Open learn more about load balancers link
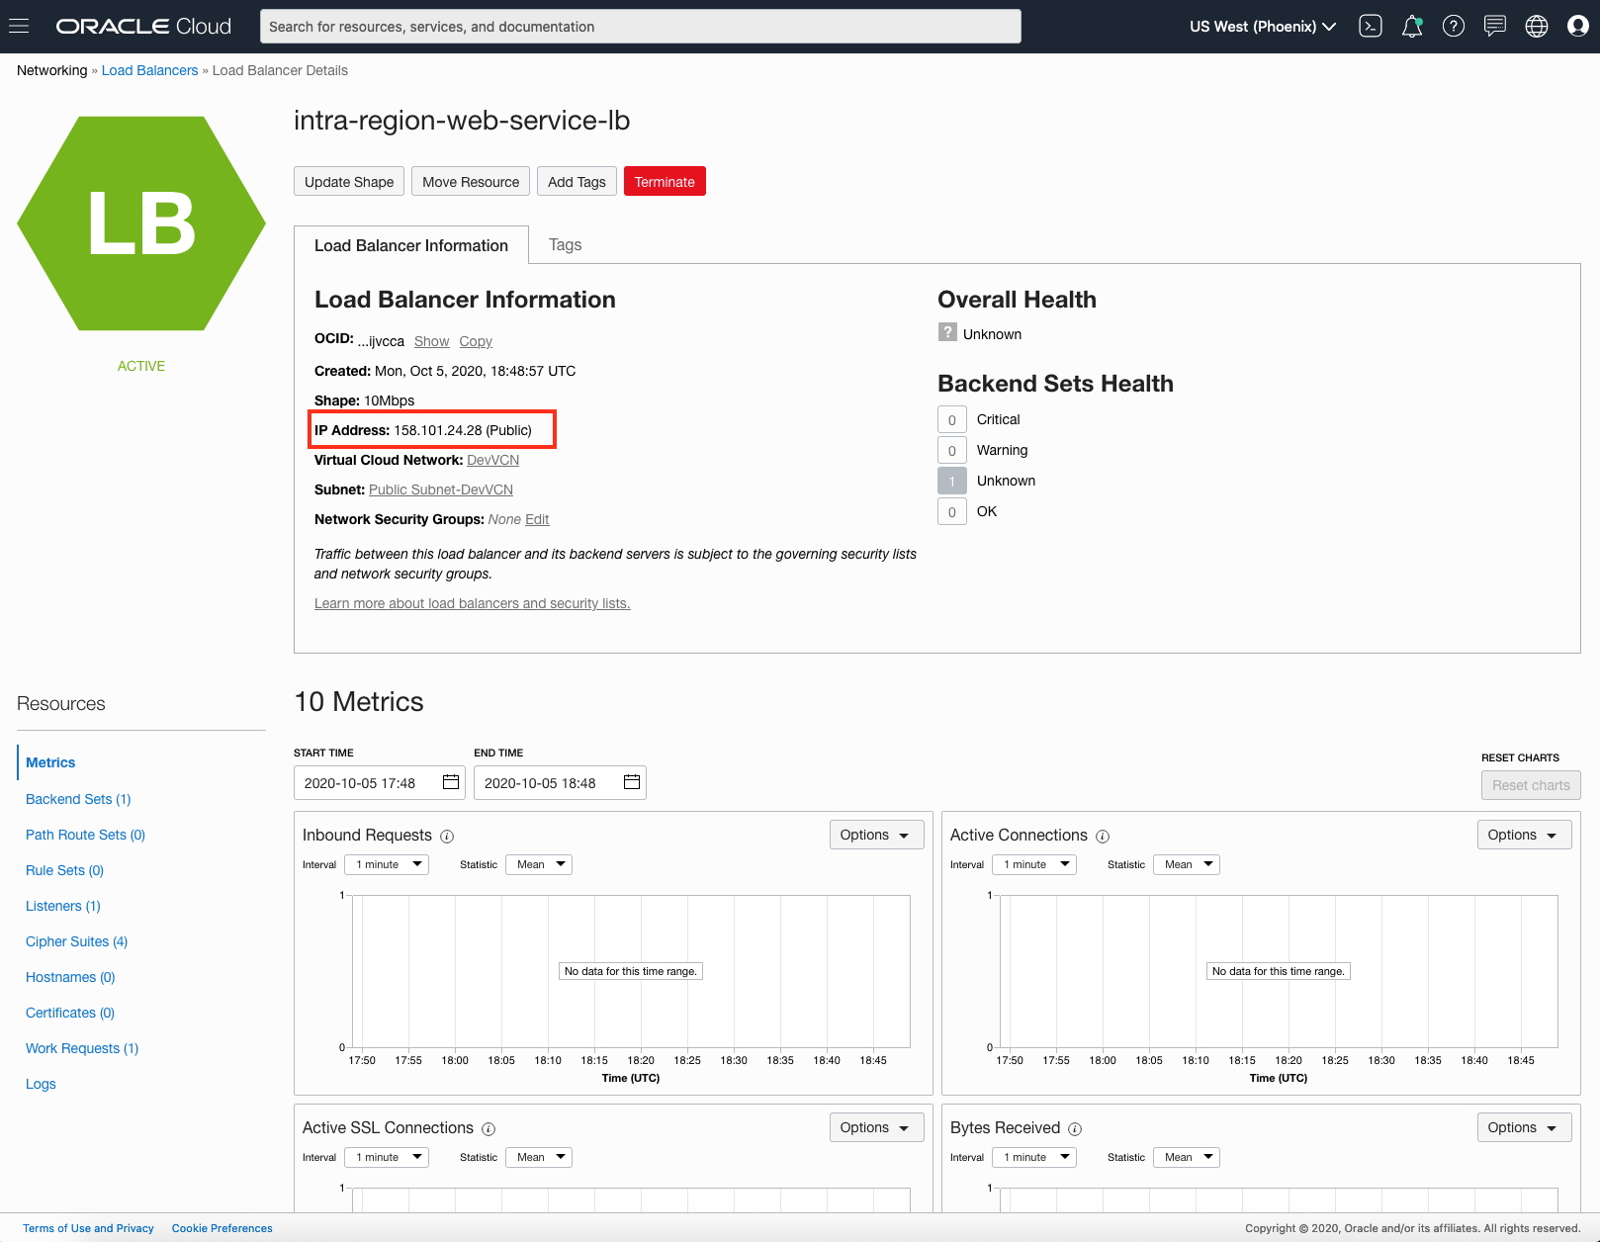 pyautogui.click(x=472, y=603)
